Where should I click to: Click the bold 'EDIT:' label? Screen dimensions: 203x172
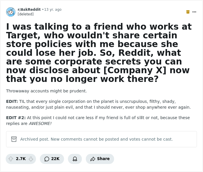pyautogui.click(x=12, y=101)
